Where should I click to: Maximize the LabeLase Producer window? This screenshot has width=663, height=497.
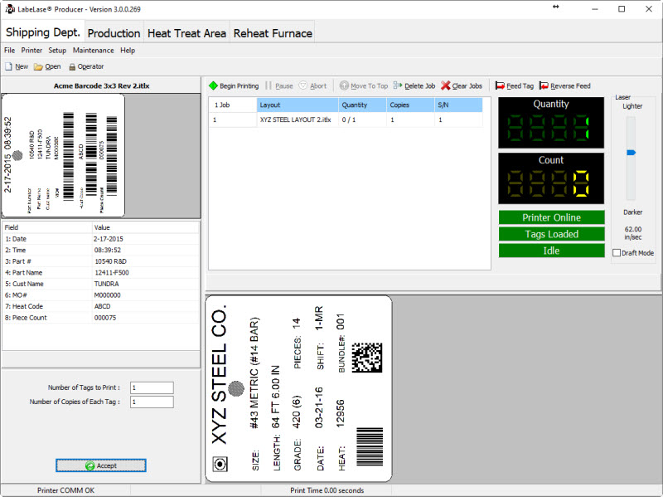click(622, 9)
